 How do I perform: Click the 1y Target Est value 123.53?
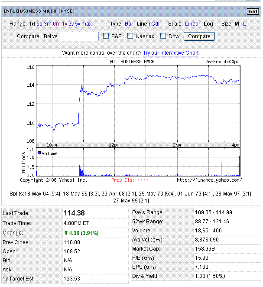click(x=72, y=279)
